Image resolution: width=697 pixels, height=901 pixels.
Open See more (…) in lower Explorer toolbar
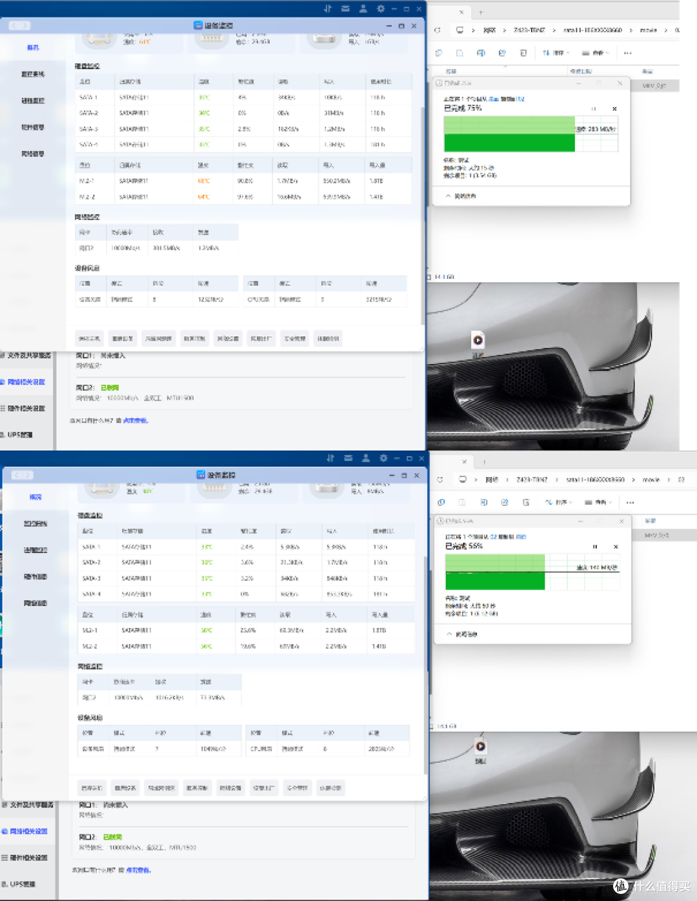(631, 502)
